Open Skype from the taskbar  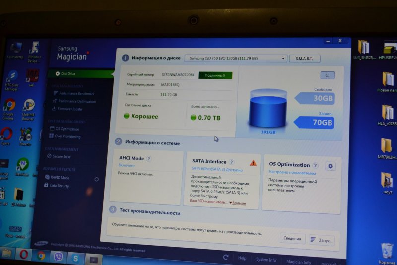(x=76, y=258)
